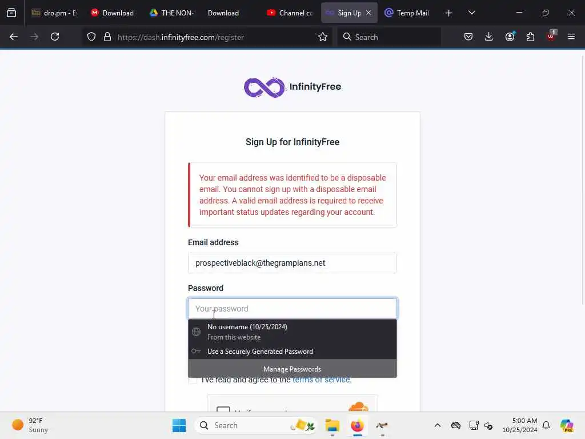Open the uBlock Origin extension
This screenshot has width=585, height=439.
pyautogui.click(x=551, y=37)
